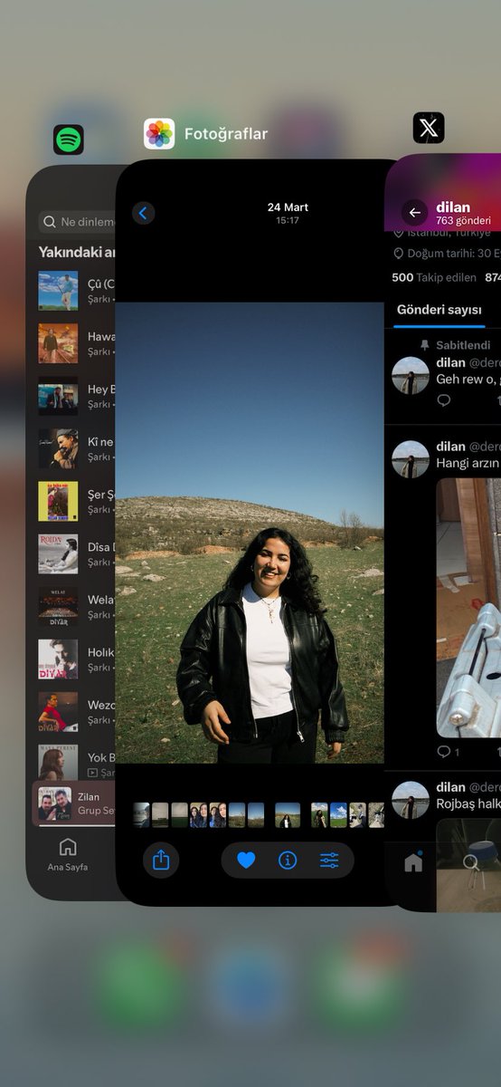Tap the X app icon above its card

click(x=429, y=128)
